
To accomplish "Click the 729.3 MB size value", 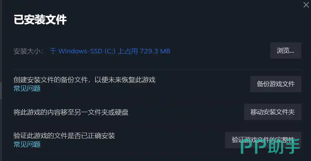I will tap(155, 51).
